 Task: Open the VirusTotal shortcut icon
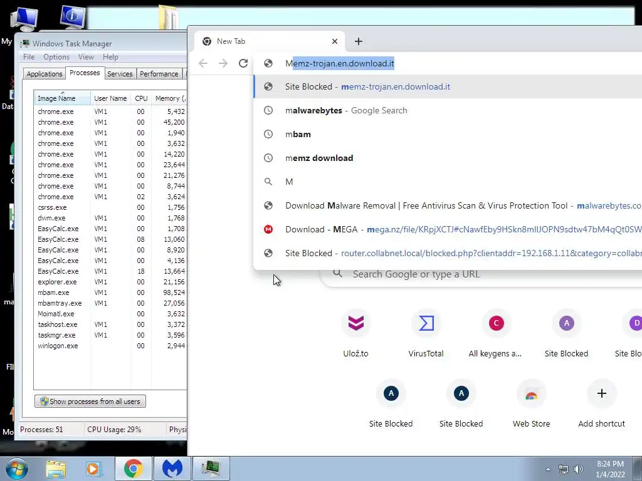(x=426, y=323)
